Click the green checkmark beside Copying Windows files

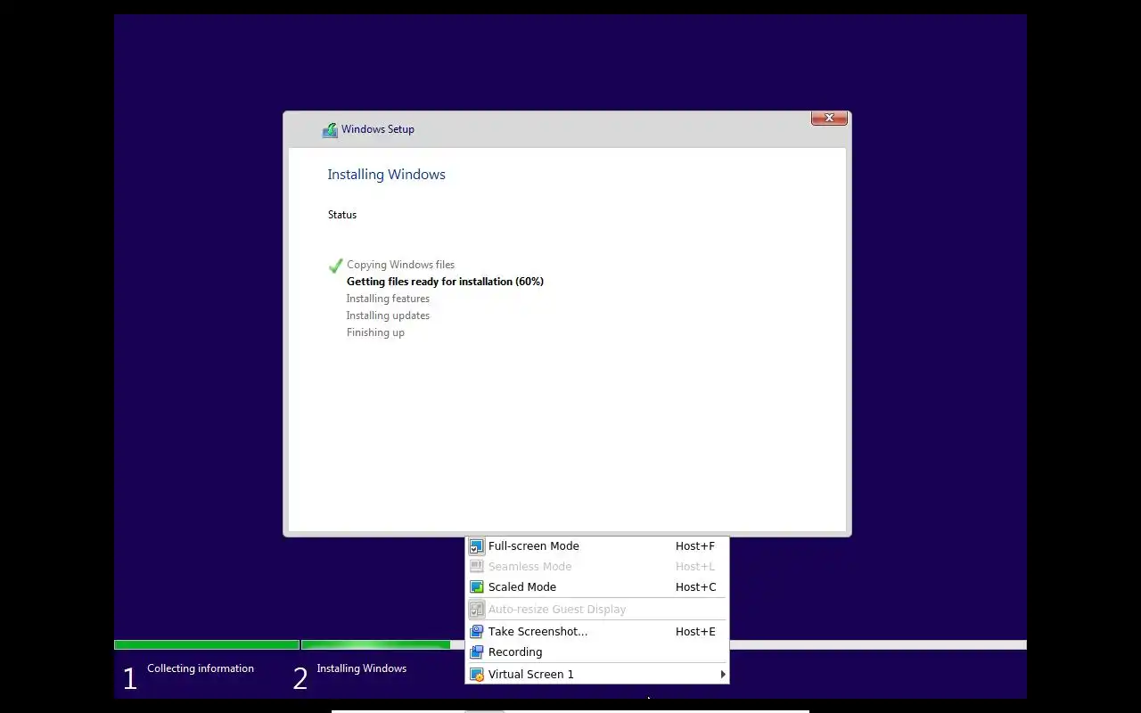[x=336, y=266]
